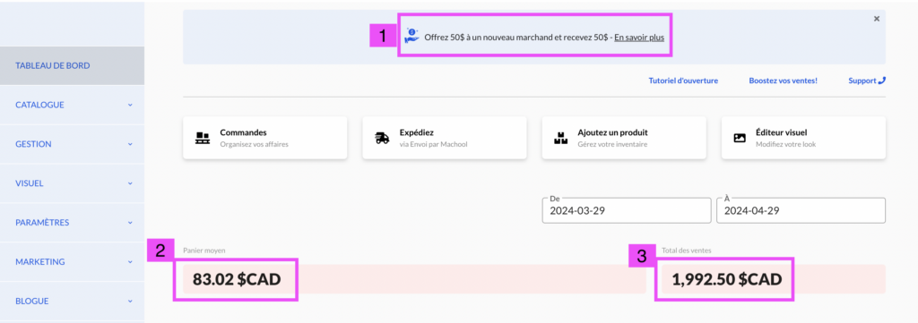The image size is (918, 323).
Task: Expand the VISUEL sidebar chevron
Action: pos(130,183)
